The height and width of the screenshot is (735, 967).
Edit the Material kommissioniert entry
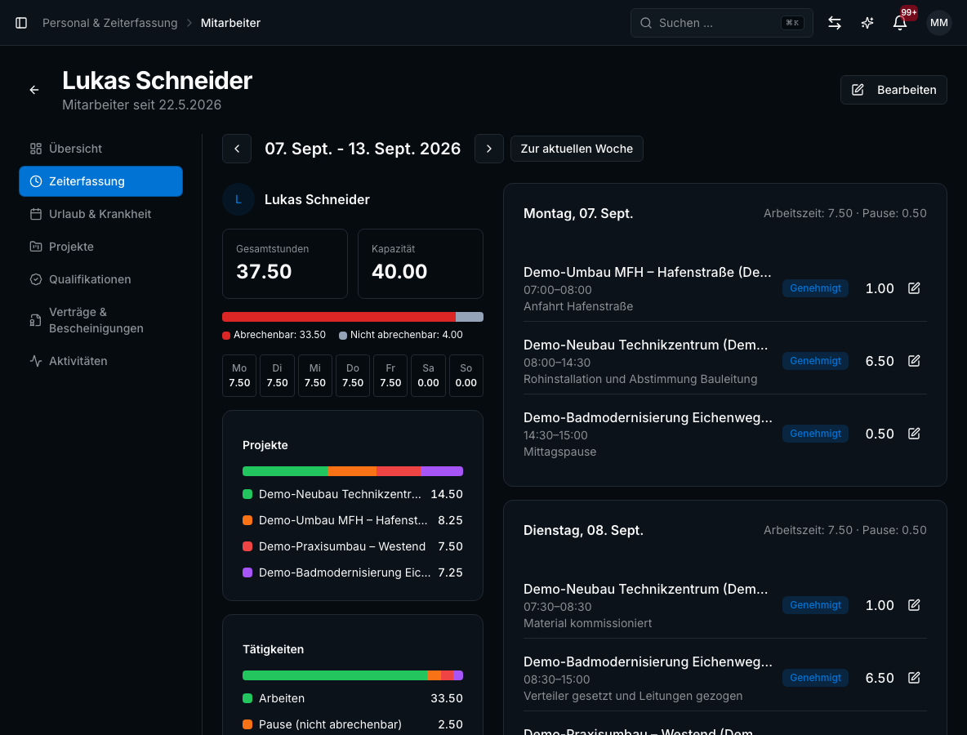pyautogui.click(x=914, y=605)
